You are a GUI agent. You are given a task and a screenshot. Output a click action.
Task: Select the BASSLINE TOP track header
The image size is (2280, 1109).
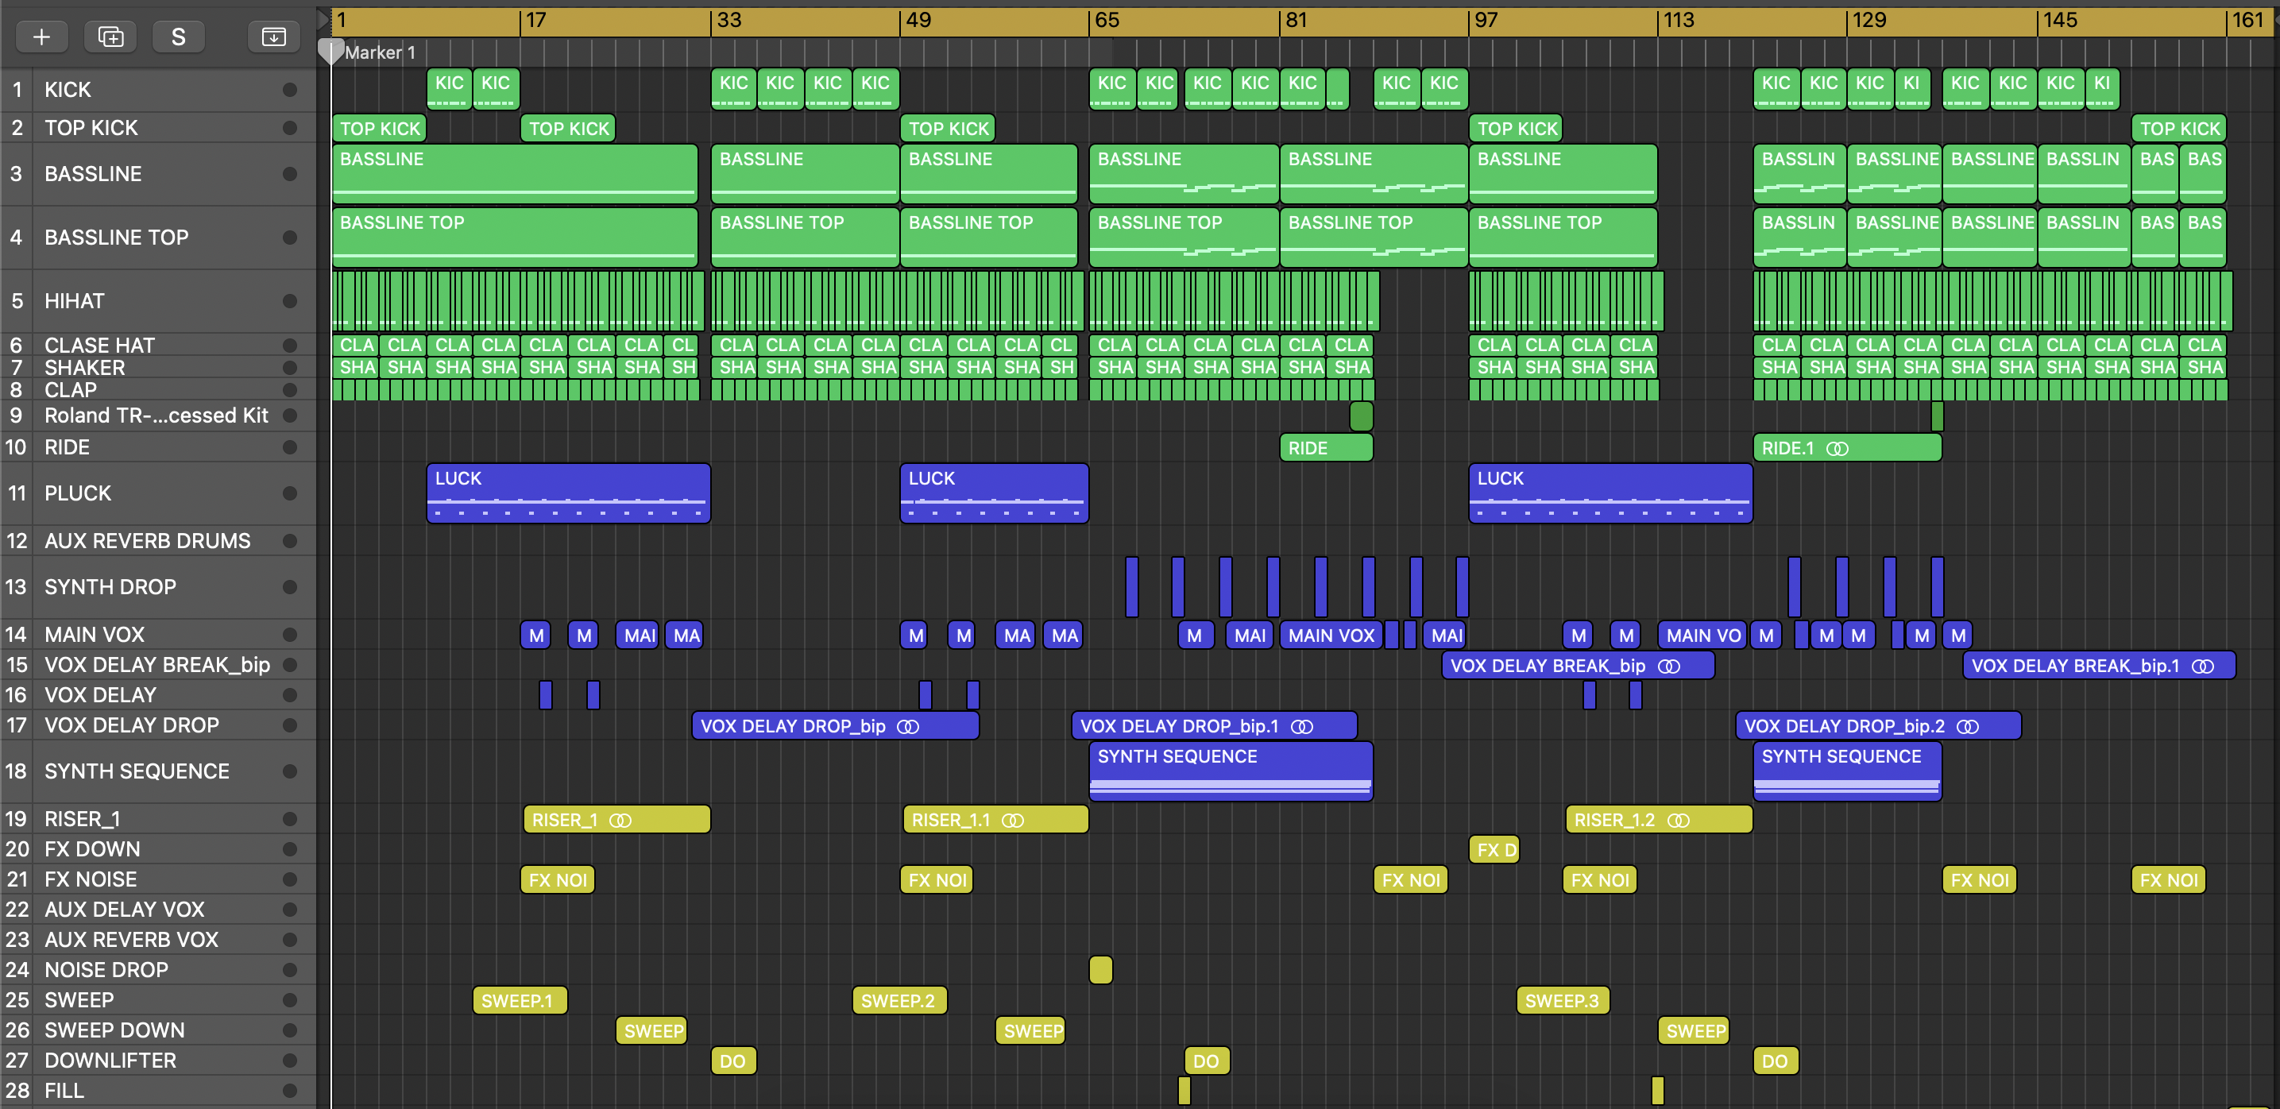click(x=157, y=238)
